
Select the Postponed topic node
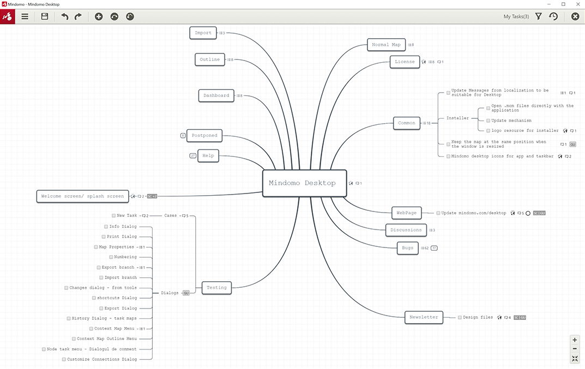coord(204,135)
